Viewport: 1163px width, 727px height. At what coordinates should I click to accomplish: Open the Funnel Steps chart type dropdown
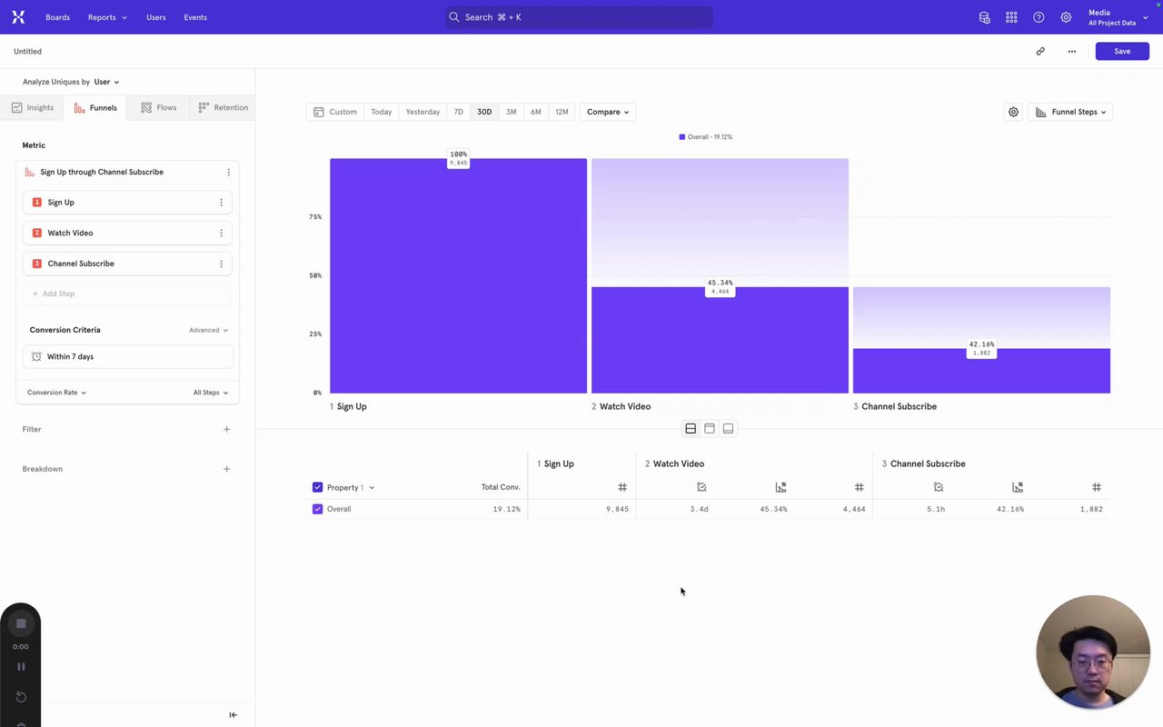click(1070, 112)
